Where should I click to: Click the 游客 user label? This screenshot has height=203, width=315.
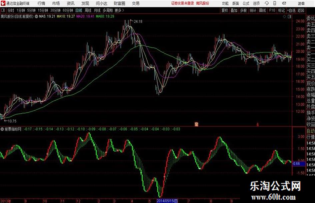tap(301, 3)
